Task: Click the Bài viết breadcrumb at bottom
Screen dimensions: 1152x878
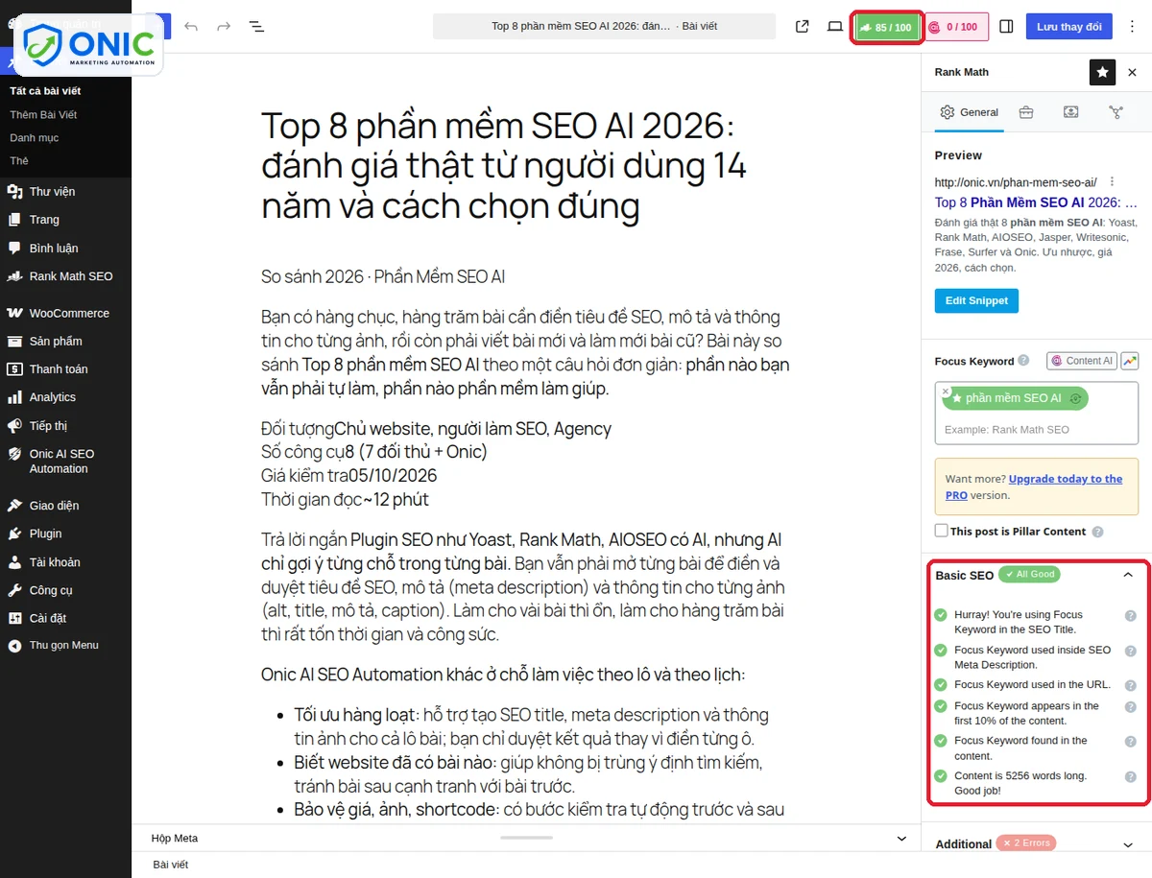Action: [171, 865]
